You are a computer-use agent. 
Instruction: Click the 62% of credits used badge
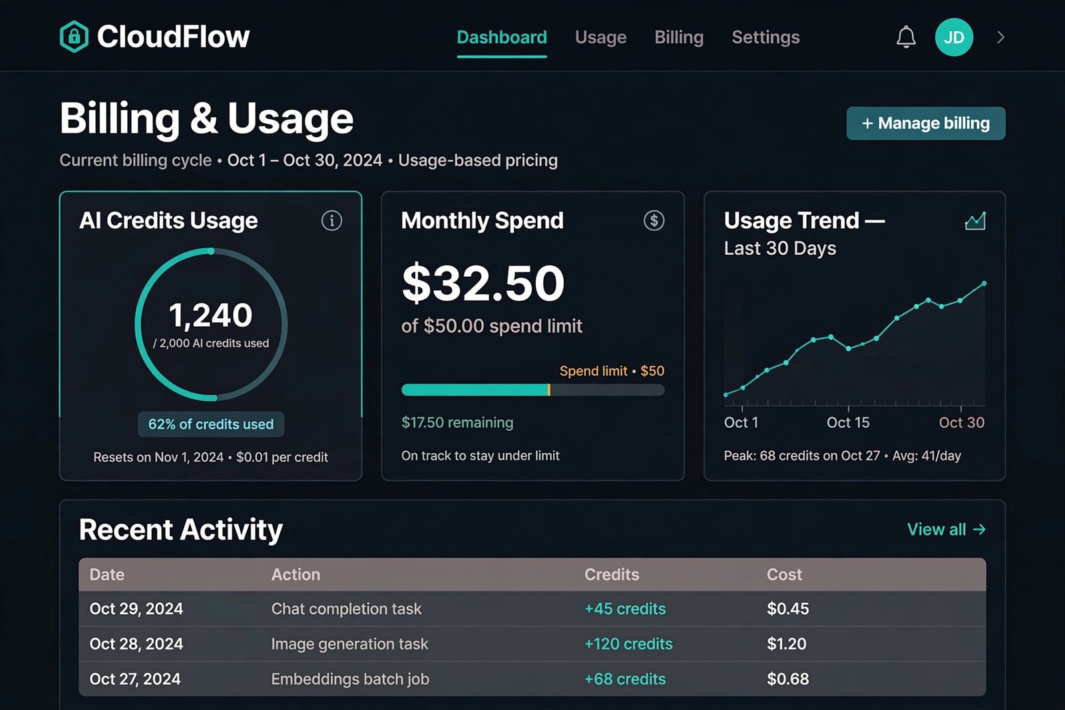[211, 425]
